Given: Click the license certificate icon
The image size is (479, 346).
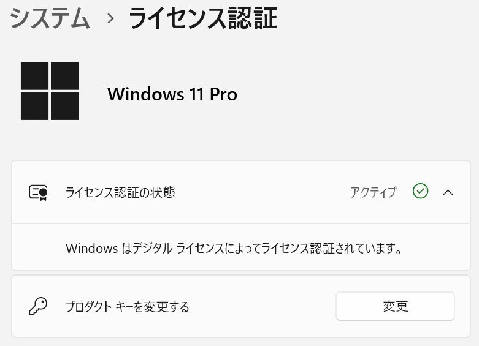Looking at the screenshot, I should point(38,192).
